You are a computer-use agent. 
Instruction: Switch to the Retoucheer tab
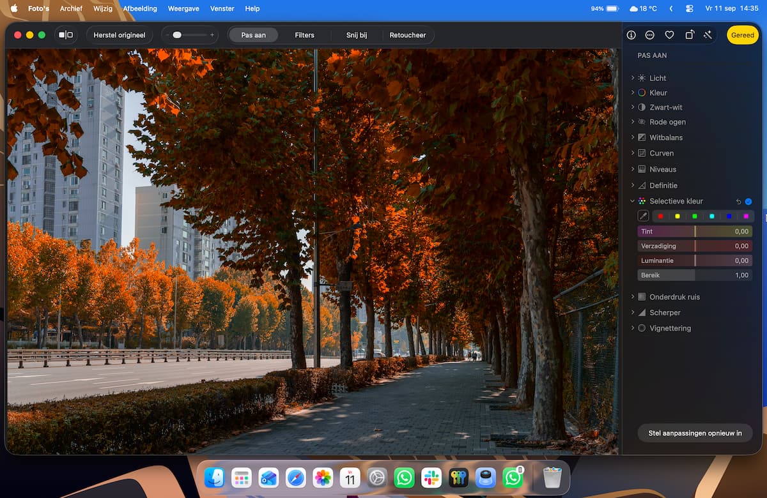click(x=408, y=35)
